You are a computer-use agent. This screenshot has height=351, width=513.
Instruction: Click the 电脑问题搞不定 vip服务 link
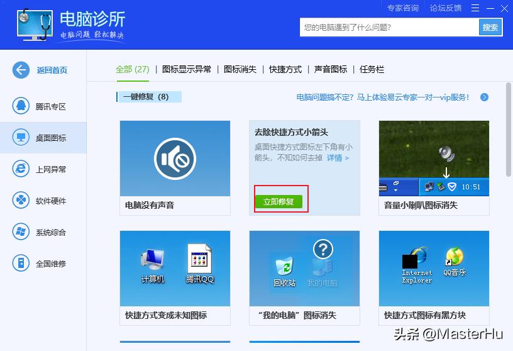(383, 97)
